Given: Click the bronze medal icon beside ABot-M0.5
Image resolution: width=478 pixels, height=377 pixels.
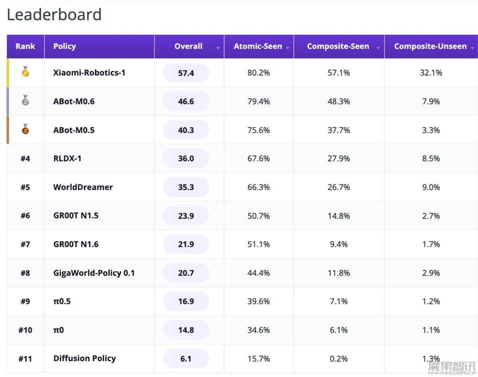Looking at the screenshot, I should click(x=25, y=129).
